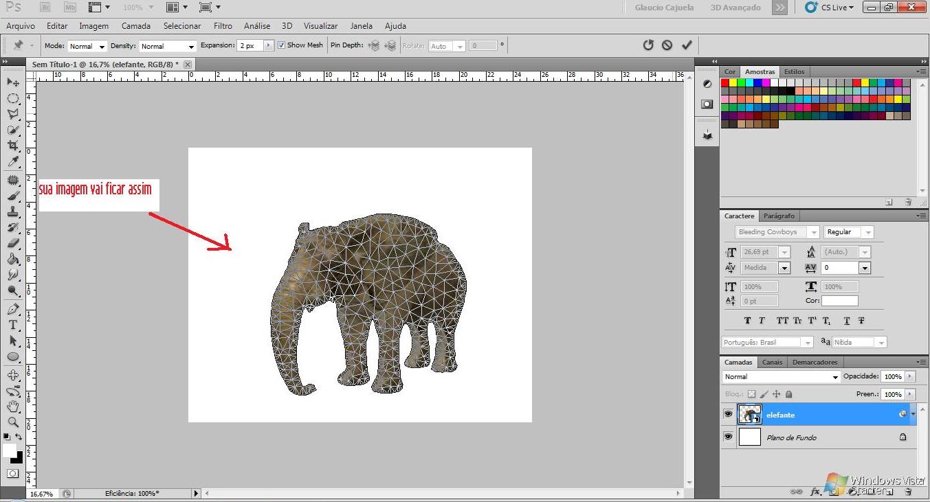930x502 pixels.
Task: Select the Brush tool
Action: [x=13, y=196]
